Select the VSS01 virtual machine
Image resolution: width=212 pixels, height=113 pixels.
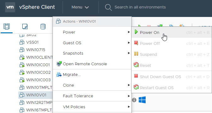coord(32,42)
